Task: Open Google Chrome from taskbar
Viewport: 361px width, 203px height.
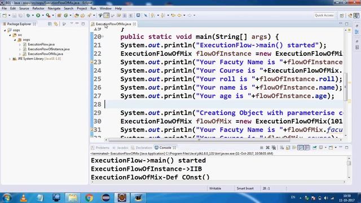Action: tap(89, 198)
